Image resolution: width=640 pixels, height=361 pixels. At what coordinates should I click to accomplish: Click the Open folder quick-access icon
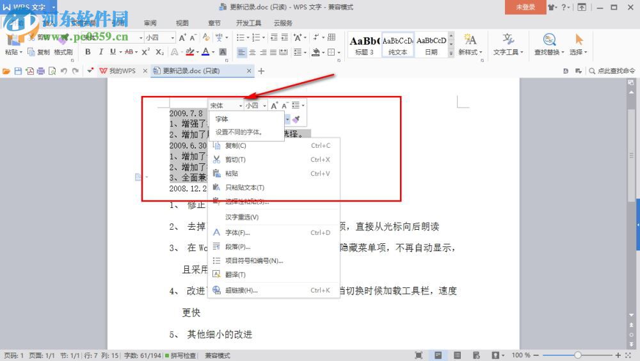tap(6, 71)
